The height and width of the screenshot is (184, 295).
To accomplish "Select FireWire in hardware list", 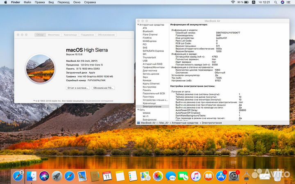I will (x=147, y=38).
